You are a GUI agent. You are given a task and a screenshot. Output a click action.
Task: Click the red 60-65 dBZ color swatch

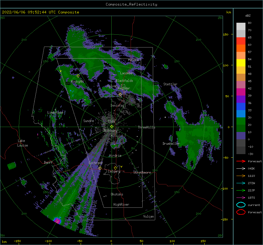point(241,41)
